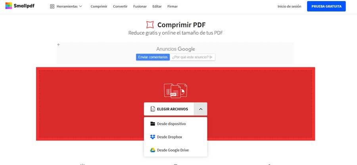Open the Editar menu item

point(157,6)
